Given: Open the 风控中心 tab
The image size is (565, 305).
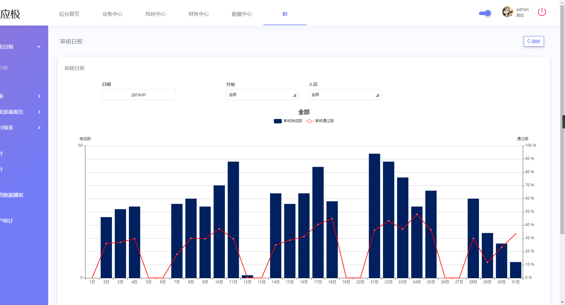Looking at the screenshot, I should point(155,14).
